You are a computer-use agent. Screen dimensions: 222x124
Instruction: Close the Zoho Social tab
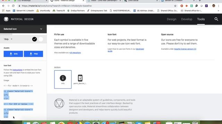click(x=157, y=1)
